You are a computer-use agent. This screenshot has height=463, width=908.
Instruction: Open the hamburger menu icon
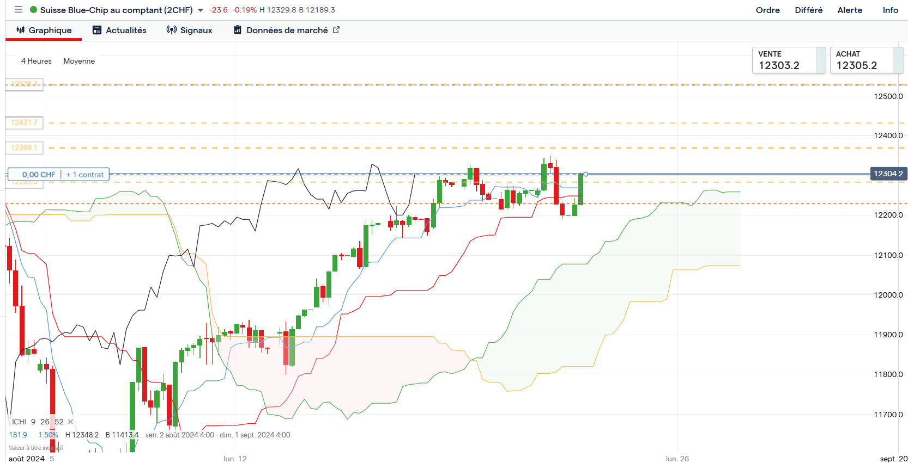[x=19, y=10]
